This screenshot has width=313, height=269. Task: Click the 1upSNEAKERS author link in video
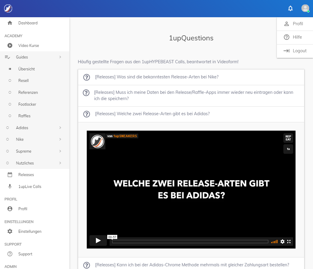pyautogui.click(x=125, y=136)
